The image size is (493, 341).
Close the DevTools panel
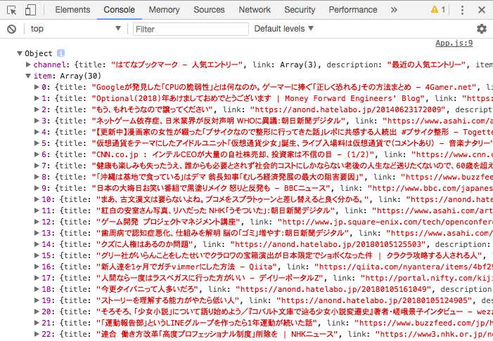click(x=481, y=10)
